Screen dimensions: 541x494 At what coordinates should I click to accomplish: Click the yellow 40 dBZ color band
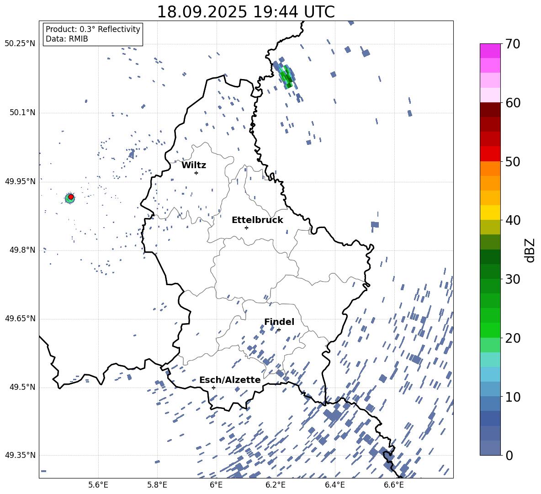point(490,212)
